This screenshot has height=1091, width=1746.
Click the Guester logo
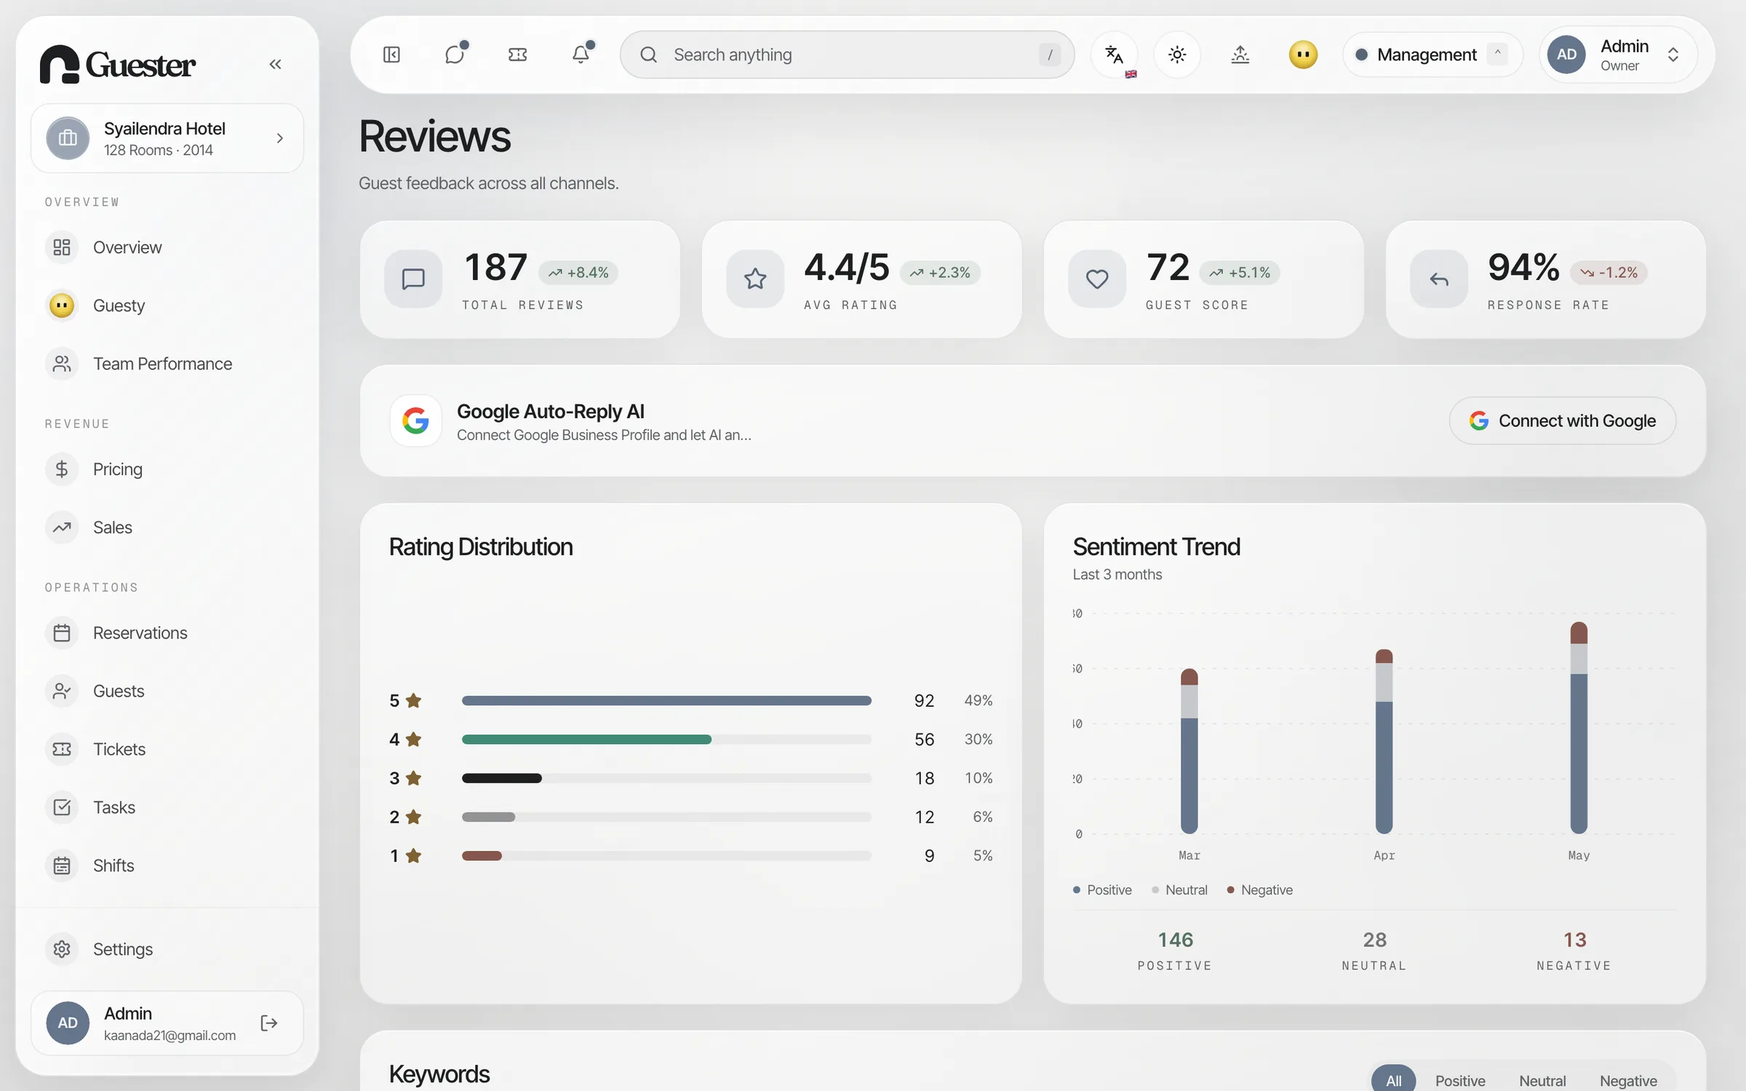click(117, 64)
